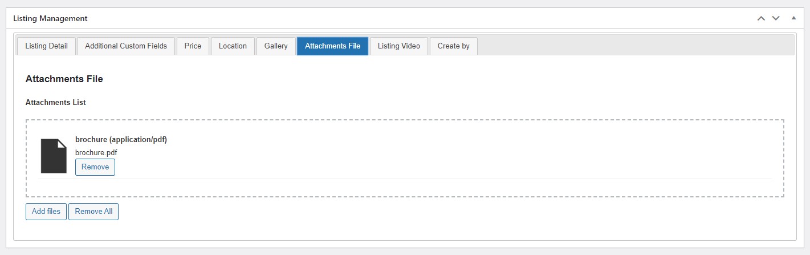This screenshot has width=810, height=255.
Task: Select the Attachments File tab
Action: [x=332, y=46]
